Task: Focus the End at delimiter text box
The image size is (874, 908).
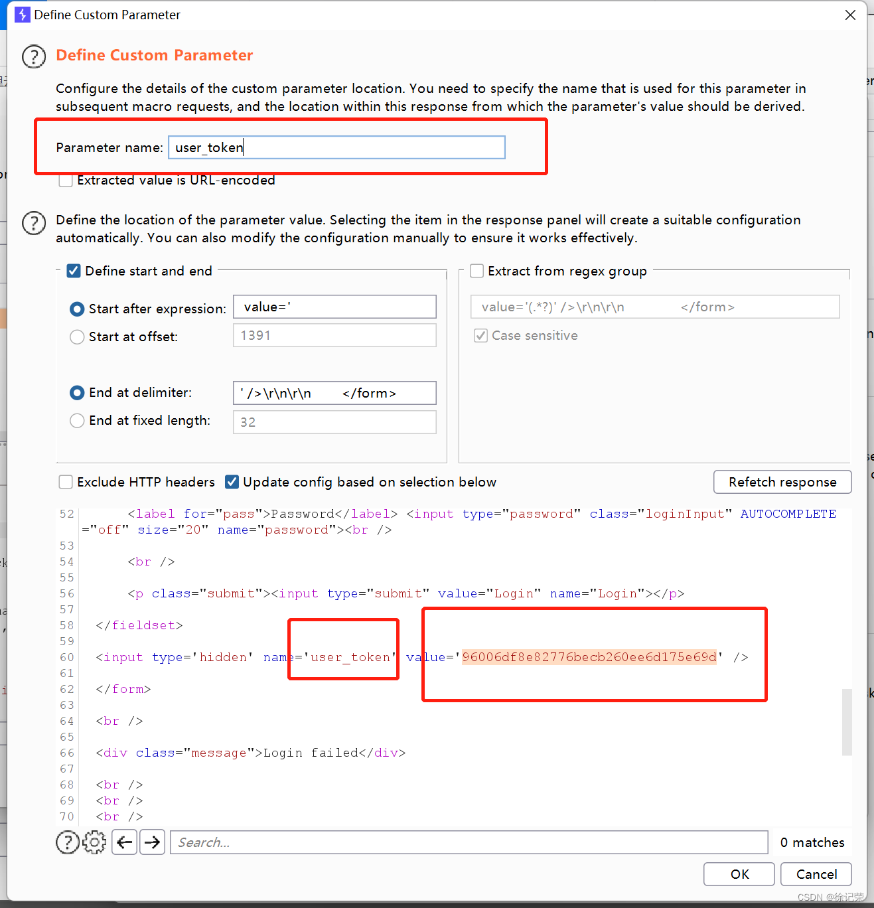Action: pos(334,393)
